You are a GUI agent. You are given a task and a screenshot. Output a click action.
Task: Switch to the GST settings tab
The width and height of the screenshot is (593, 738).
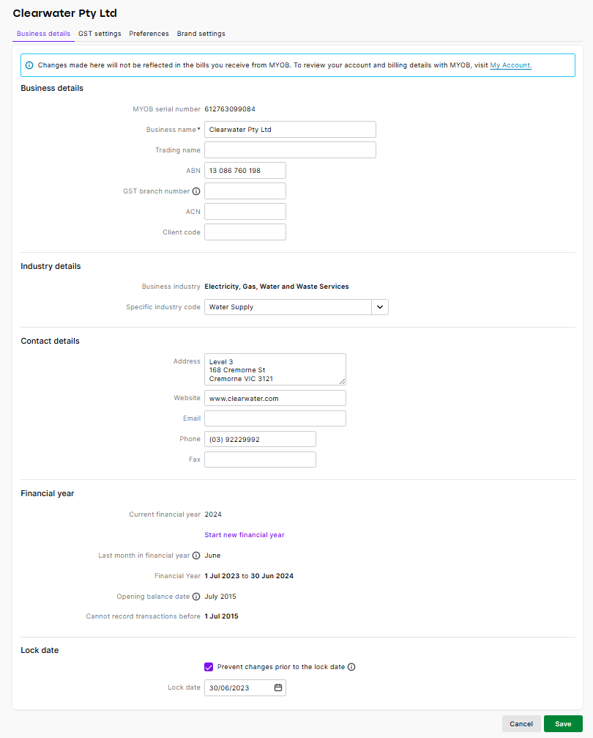click(100, 33)
